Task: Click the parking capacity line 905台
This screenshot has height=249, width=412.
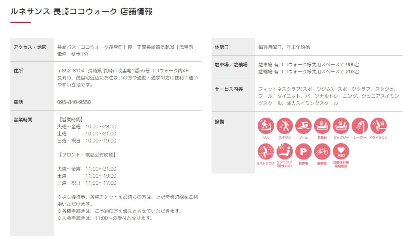Action: tap(309, 64)
